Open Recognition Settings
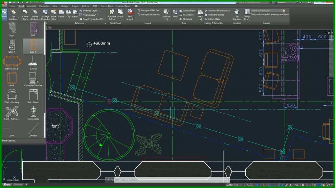Viewport: 335px width, 188px height. [149, 15]
